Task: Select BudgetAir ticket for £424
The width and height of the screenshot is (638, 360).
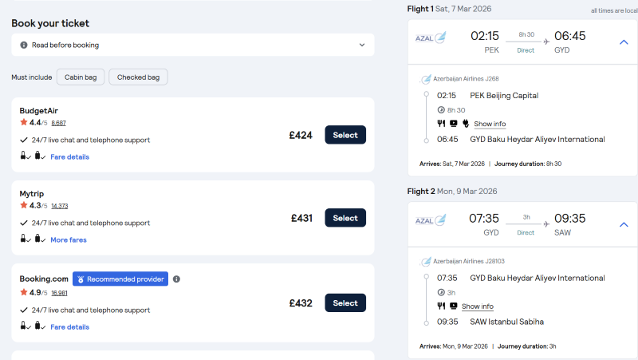Action: tap(345, 135)
